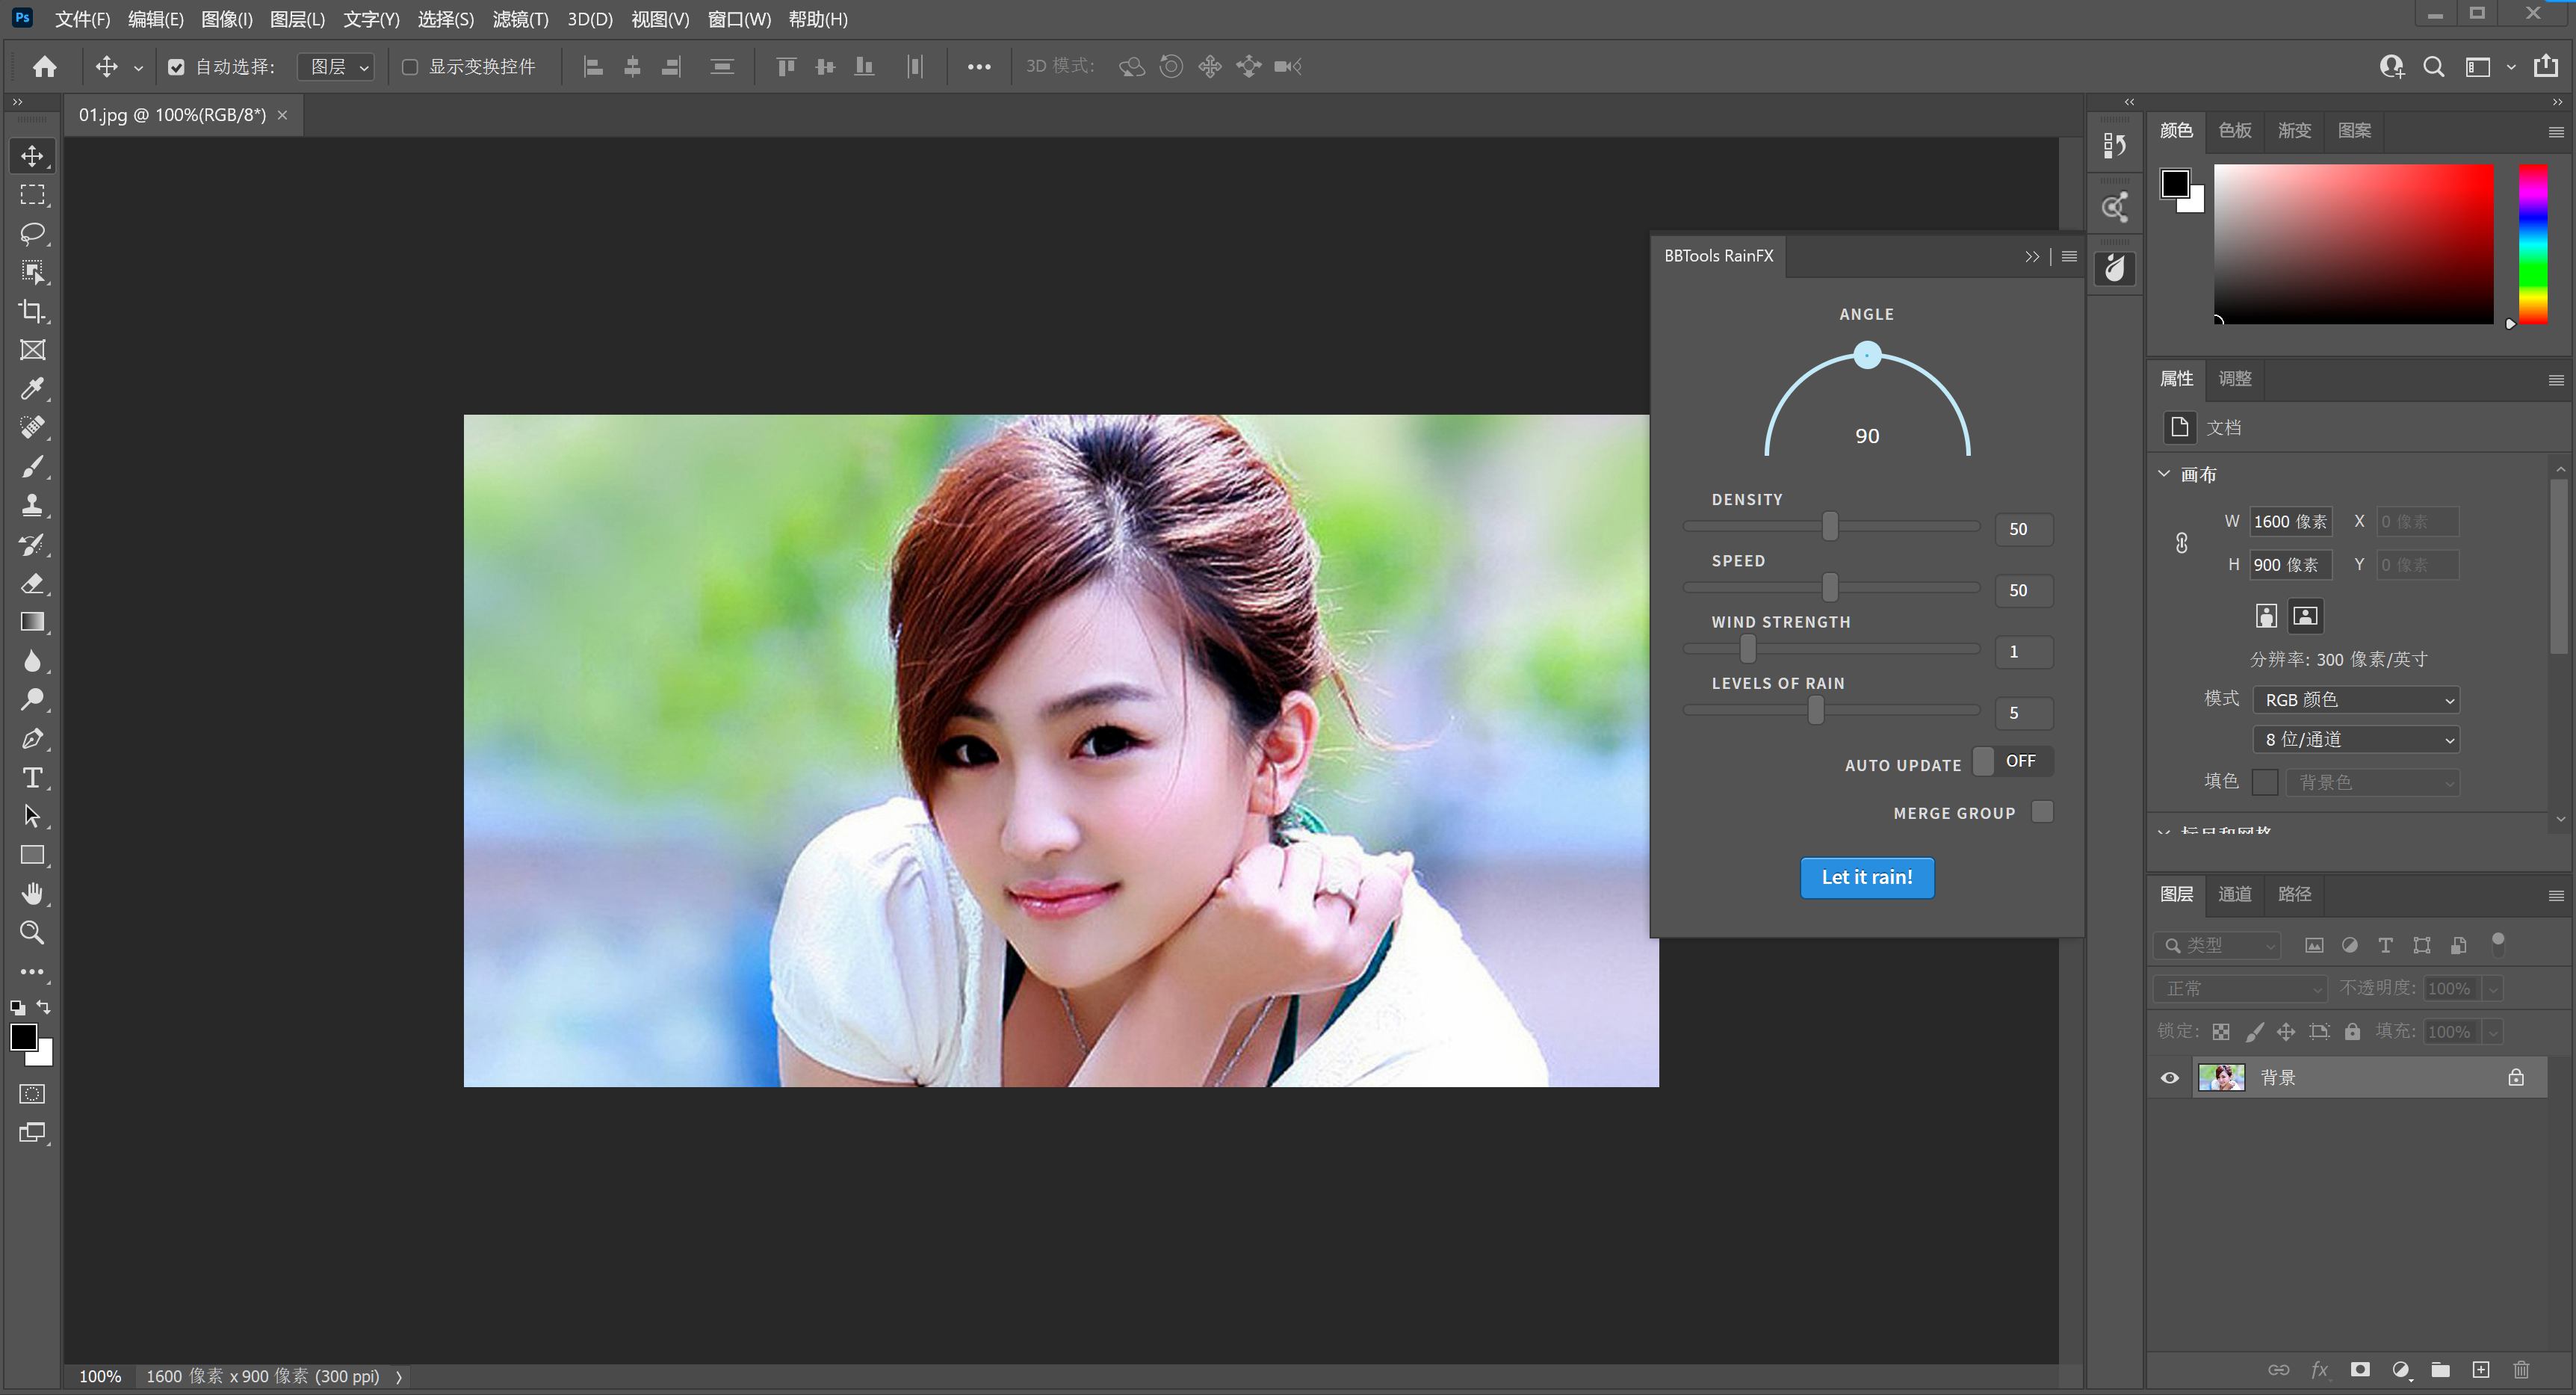Viewport: 2576px width, 1395px height.
Task: Click the DENSITY slider handle
Action: (1829, 526)
